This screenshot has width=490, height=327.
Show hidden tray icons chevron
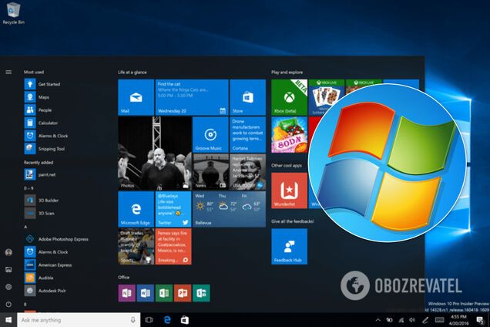tap(378, 320)
